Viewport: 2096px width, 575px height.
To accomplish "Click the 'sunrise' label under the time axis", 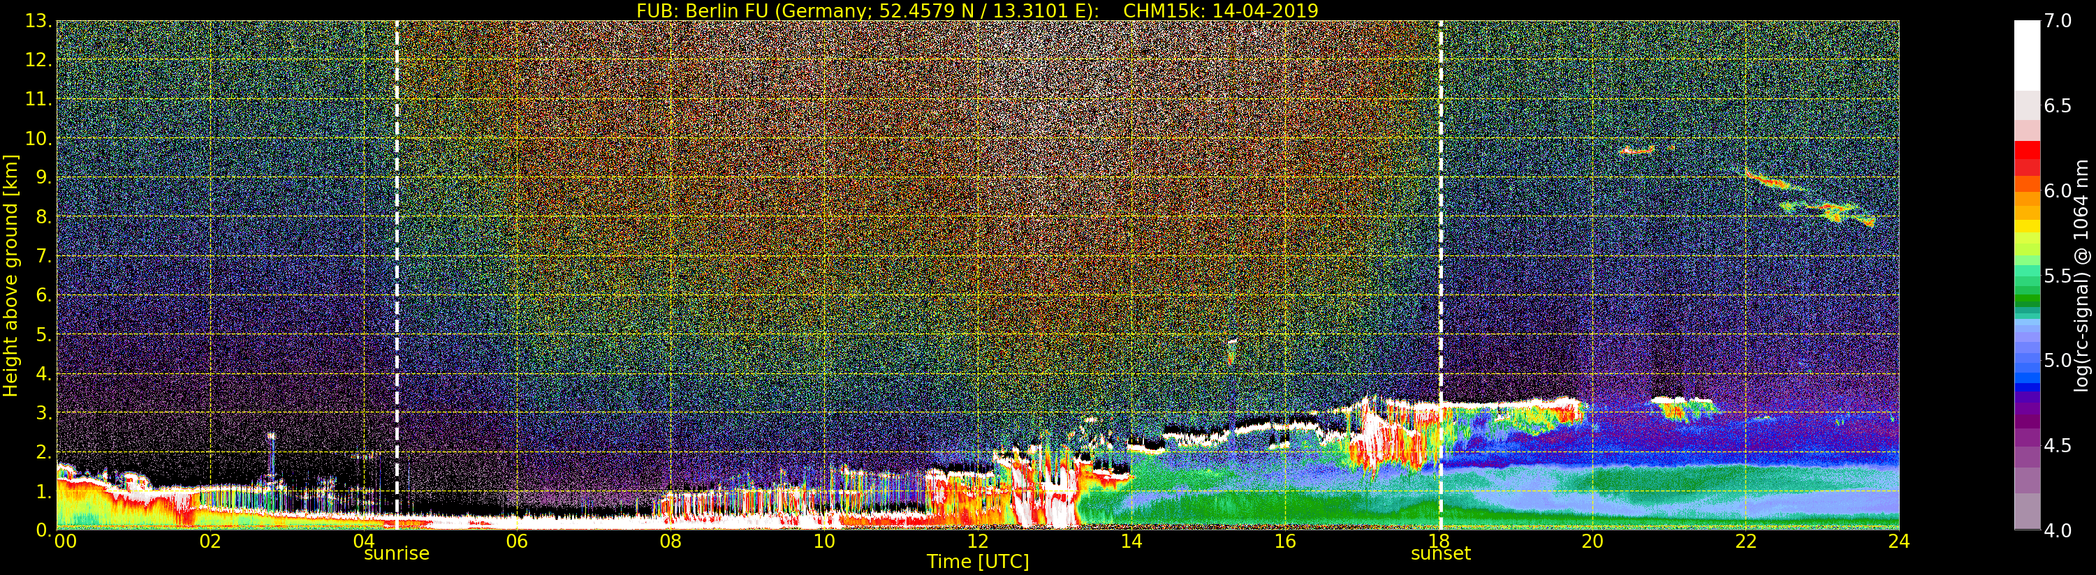I will click(x=396, y=554).
